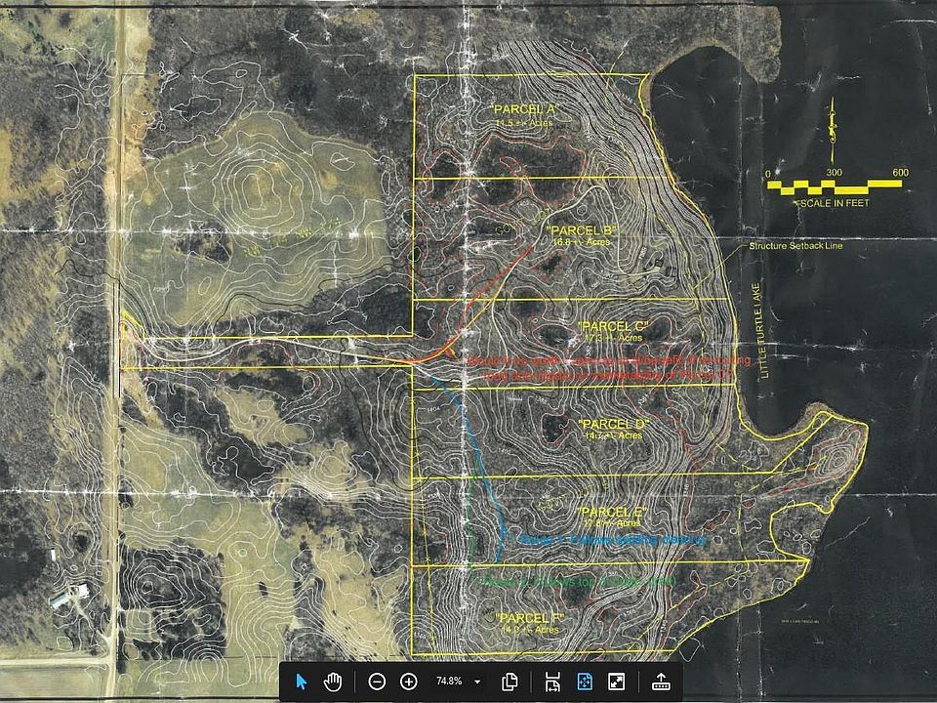Click the zoom in plus button

click(409, 682)
